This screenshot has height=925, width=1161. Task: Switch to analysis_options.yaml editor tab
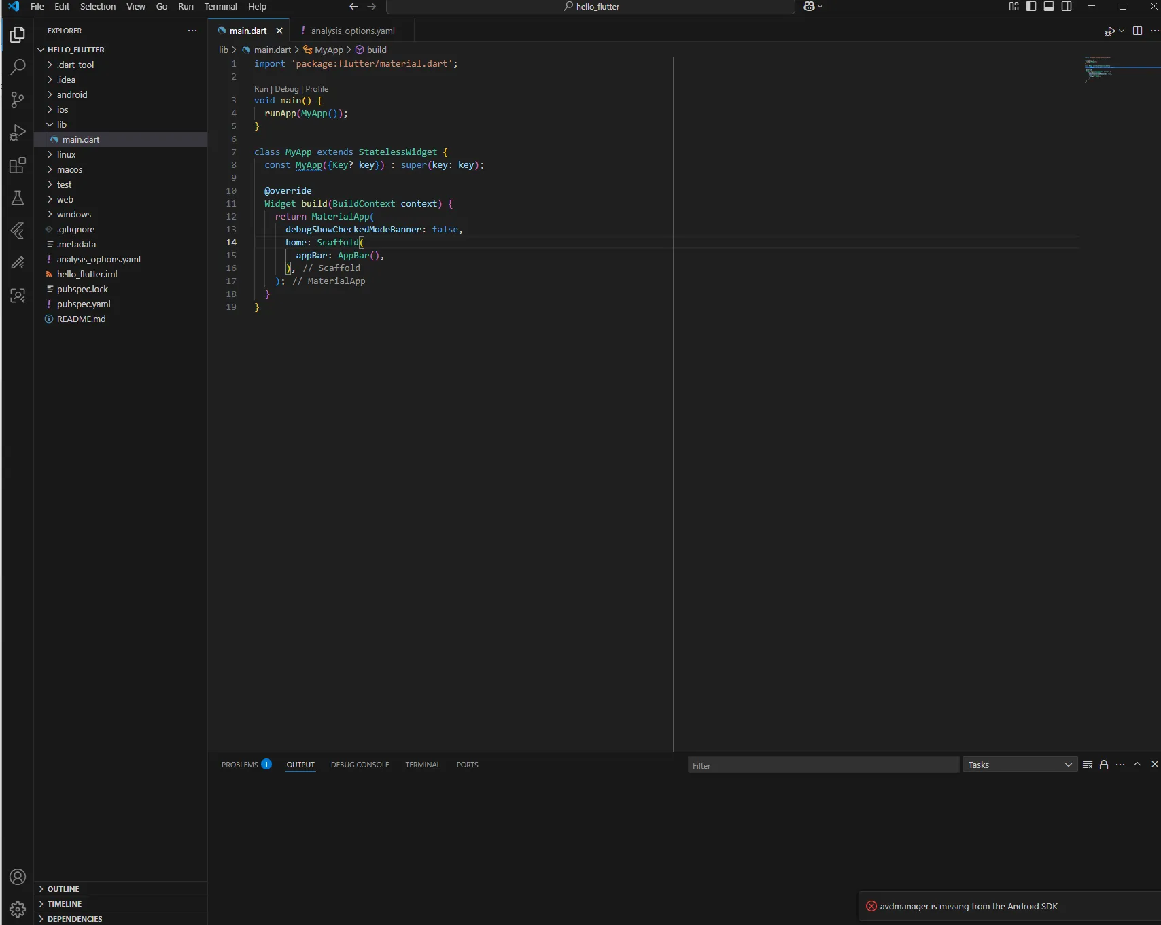tap(352, 31)
